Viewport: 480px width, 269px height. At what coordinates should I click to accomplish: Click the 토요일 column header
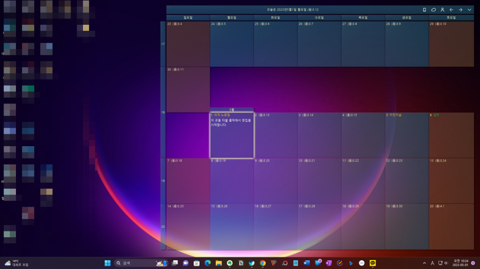pyautogui.click(x=451, y=18)
